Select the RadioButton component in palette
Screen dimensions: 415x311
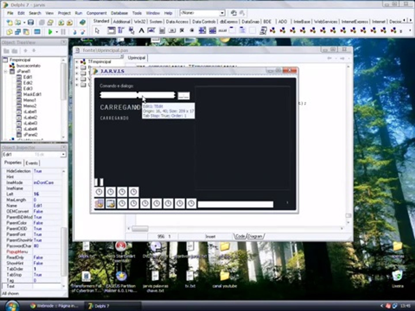192,31
